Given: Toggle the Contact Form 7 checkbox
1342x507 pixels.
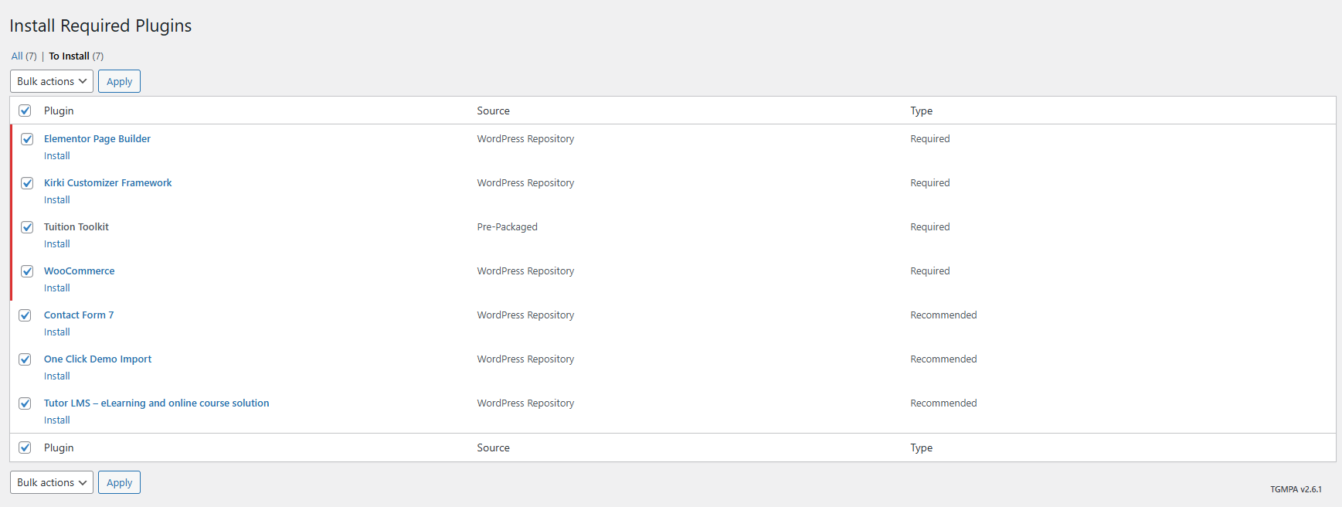Looking at the screenshot, I should [25, 315].
